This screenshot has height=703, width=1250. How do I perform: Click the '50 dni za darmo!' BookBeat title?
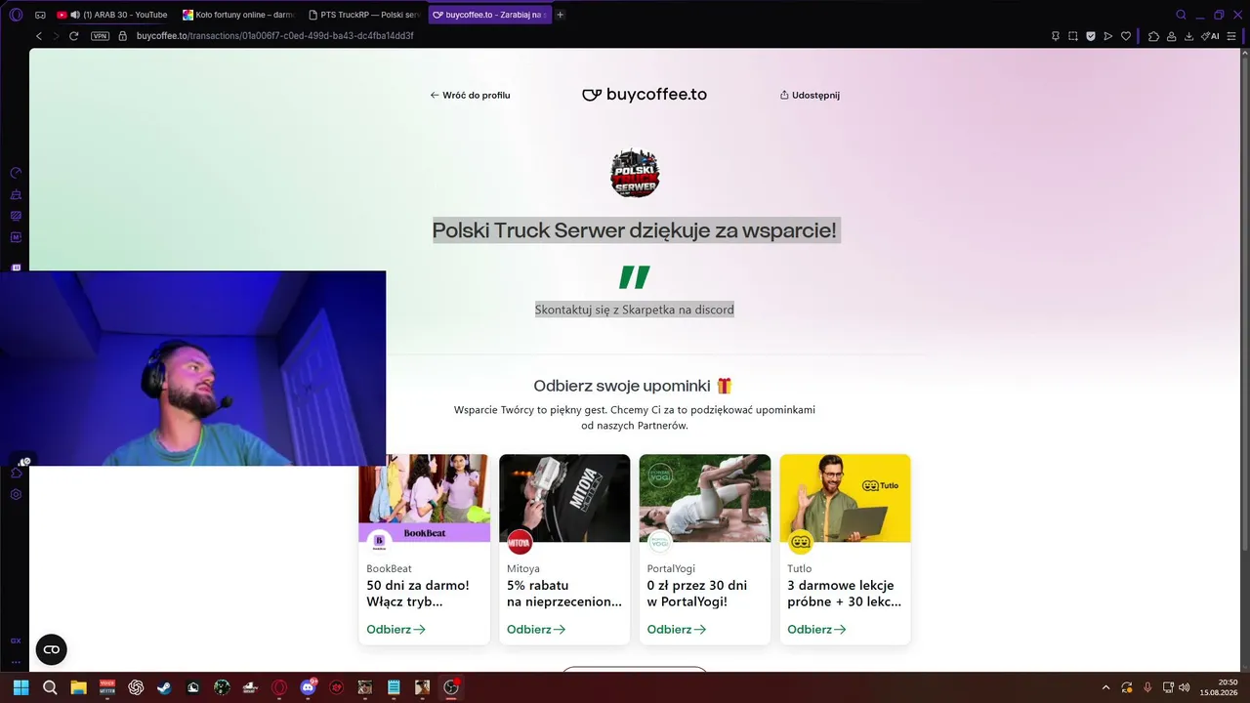pos(418,594)
